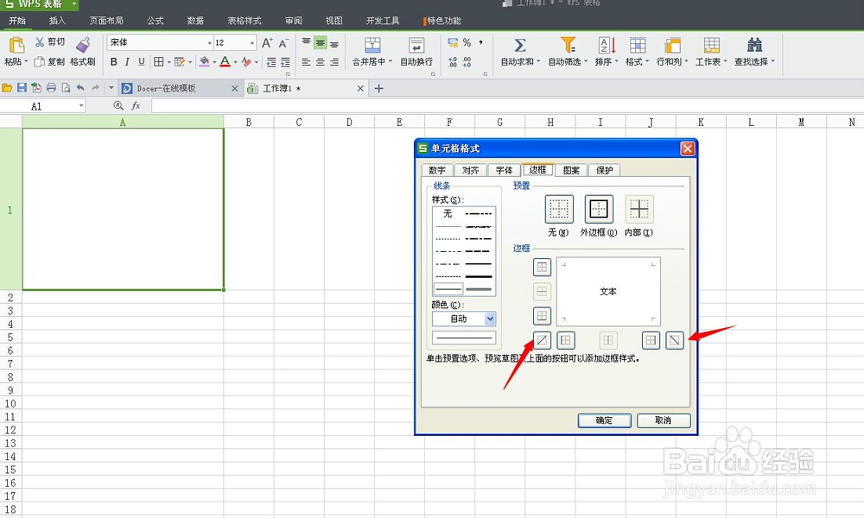
Task: Switch to the 图案 tab in the dialog
Action: (571, 170)
